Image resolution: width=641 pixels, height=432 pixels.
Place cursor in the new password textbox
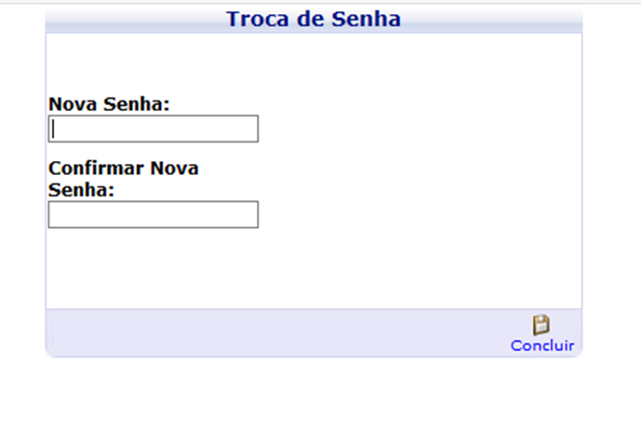coord(154,128)
